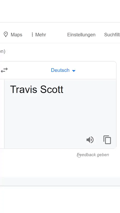Click the blue arrow next to Deutsch
Viewport: 120px width, 213px height.
[x=74, y=71]
